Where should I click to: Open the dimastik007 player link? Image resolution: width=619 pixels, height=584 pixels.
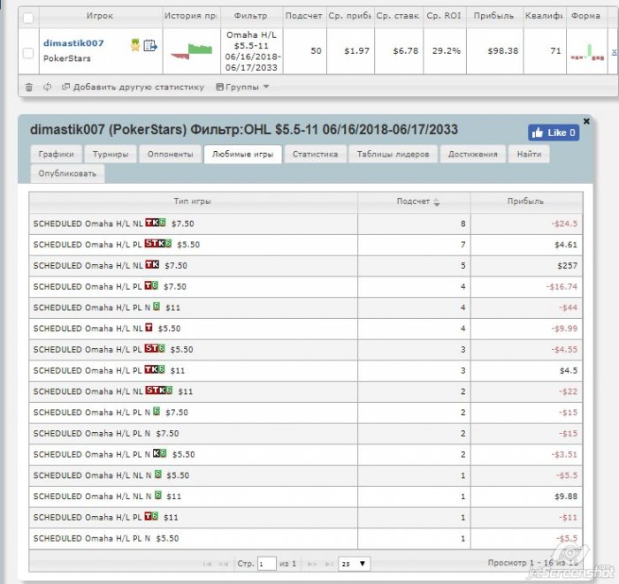tap(73, 43)
